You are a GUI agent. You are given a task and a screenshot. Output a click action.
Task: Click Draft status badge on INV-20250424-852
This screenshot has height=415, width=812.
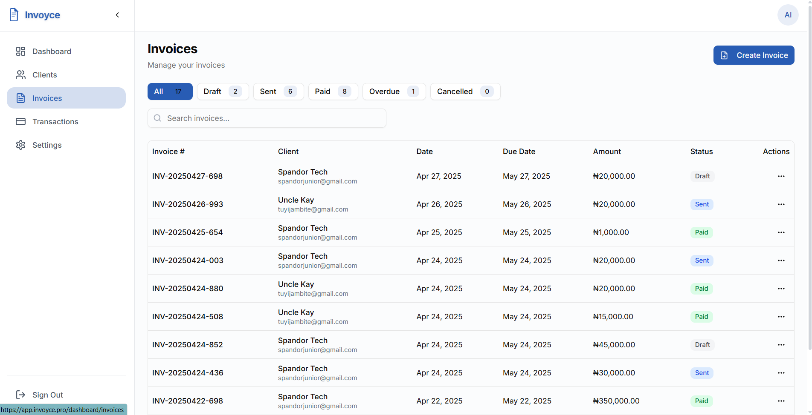(x=702, y=345)
